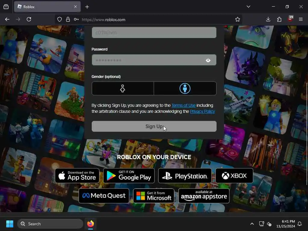The height and width of the screenshot is (231, 308).
Task: Click the Password input field
Action: point(154,60)
